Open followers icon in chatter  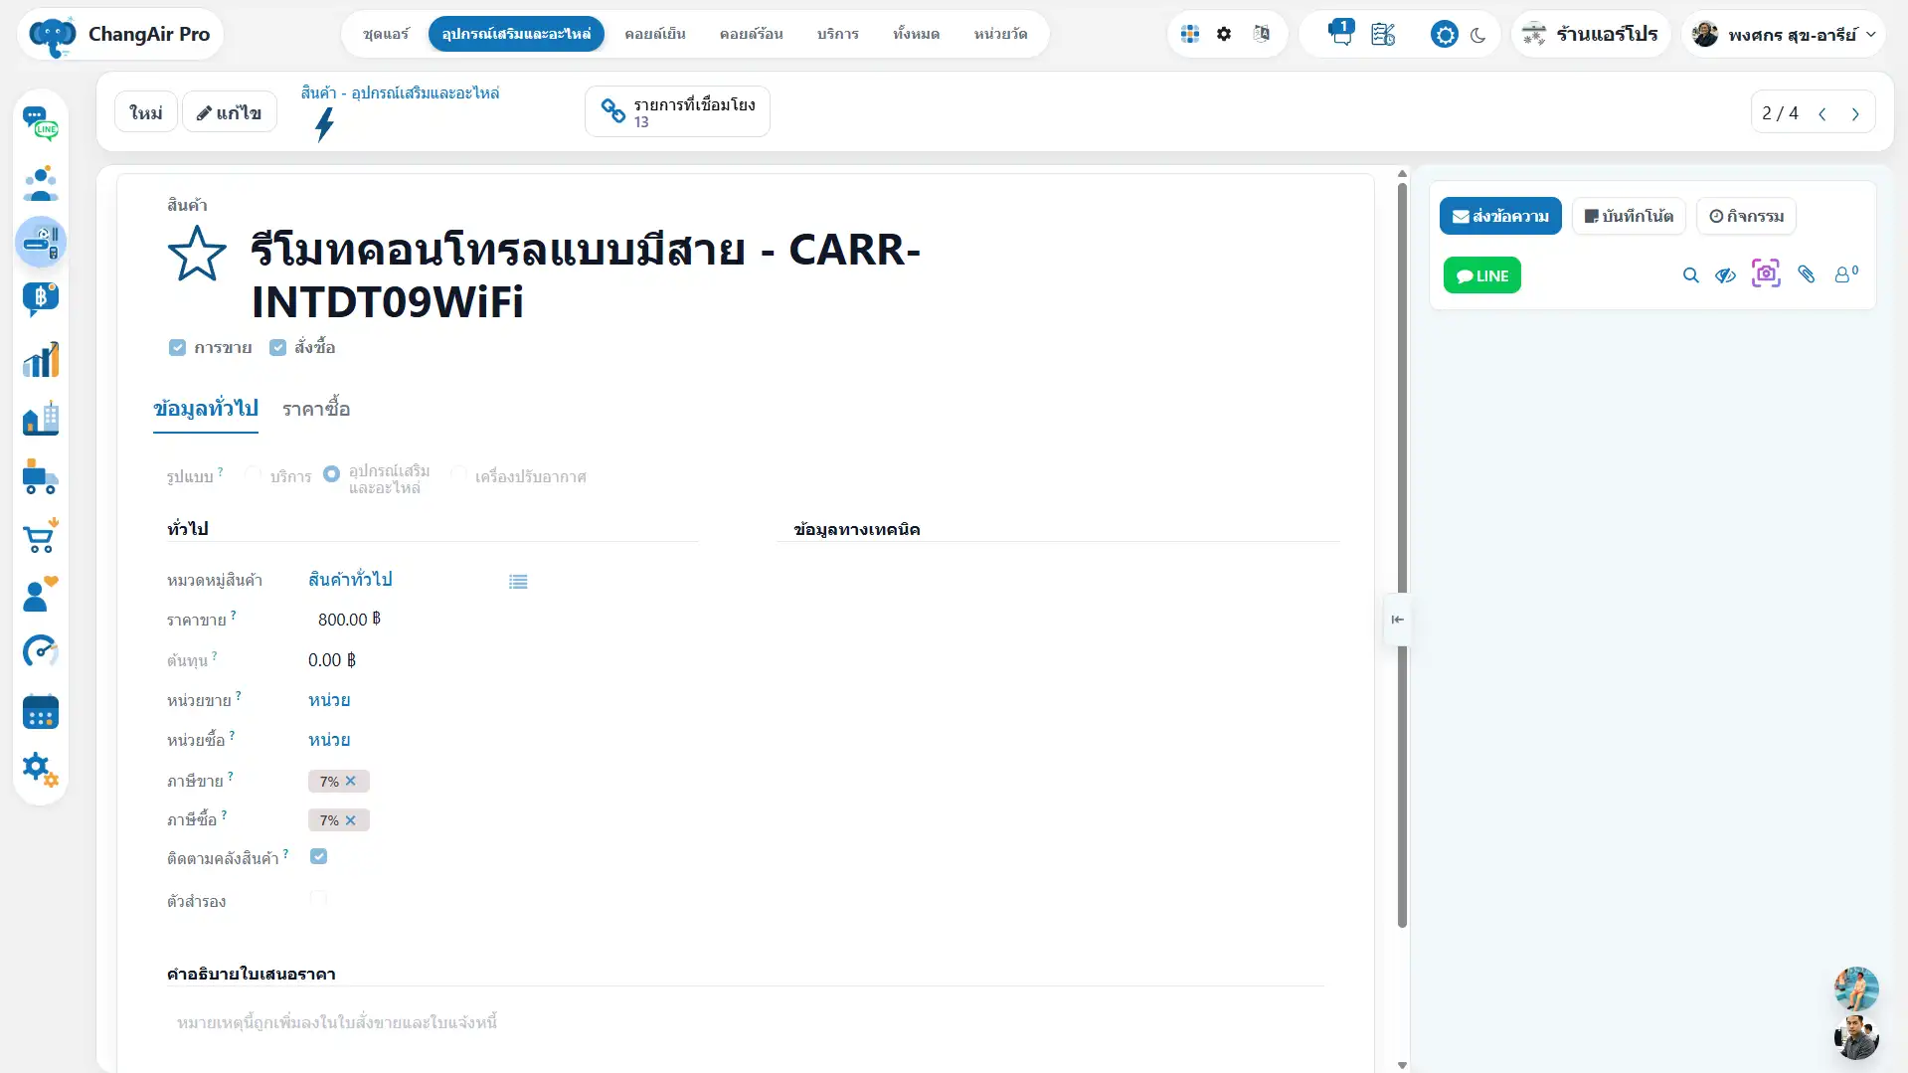point(1846,274)
